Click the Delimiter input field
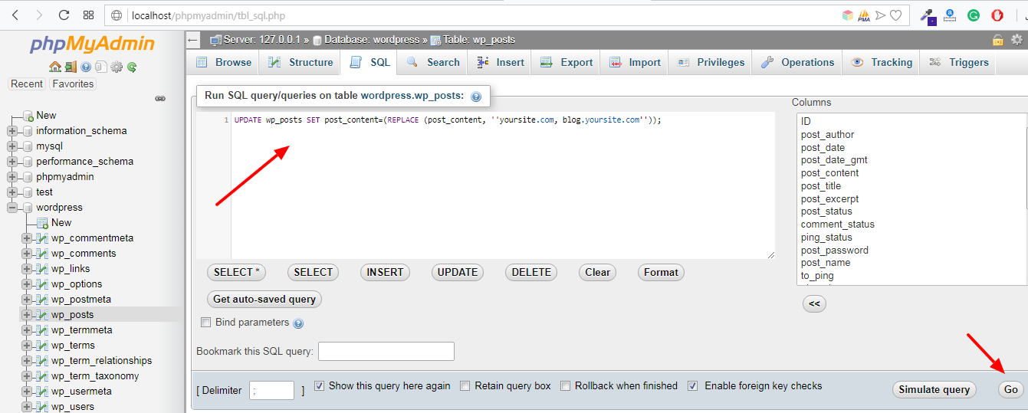Image resolution: width=1028 pixels, height=413 pixels. click(x=271, y=390)
